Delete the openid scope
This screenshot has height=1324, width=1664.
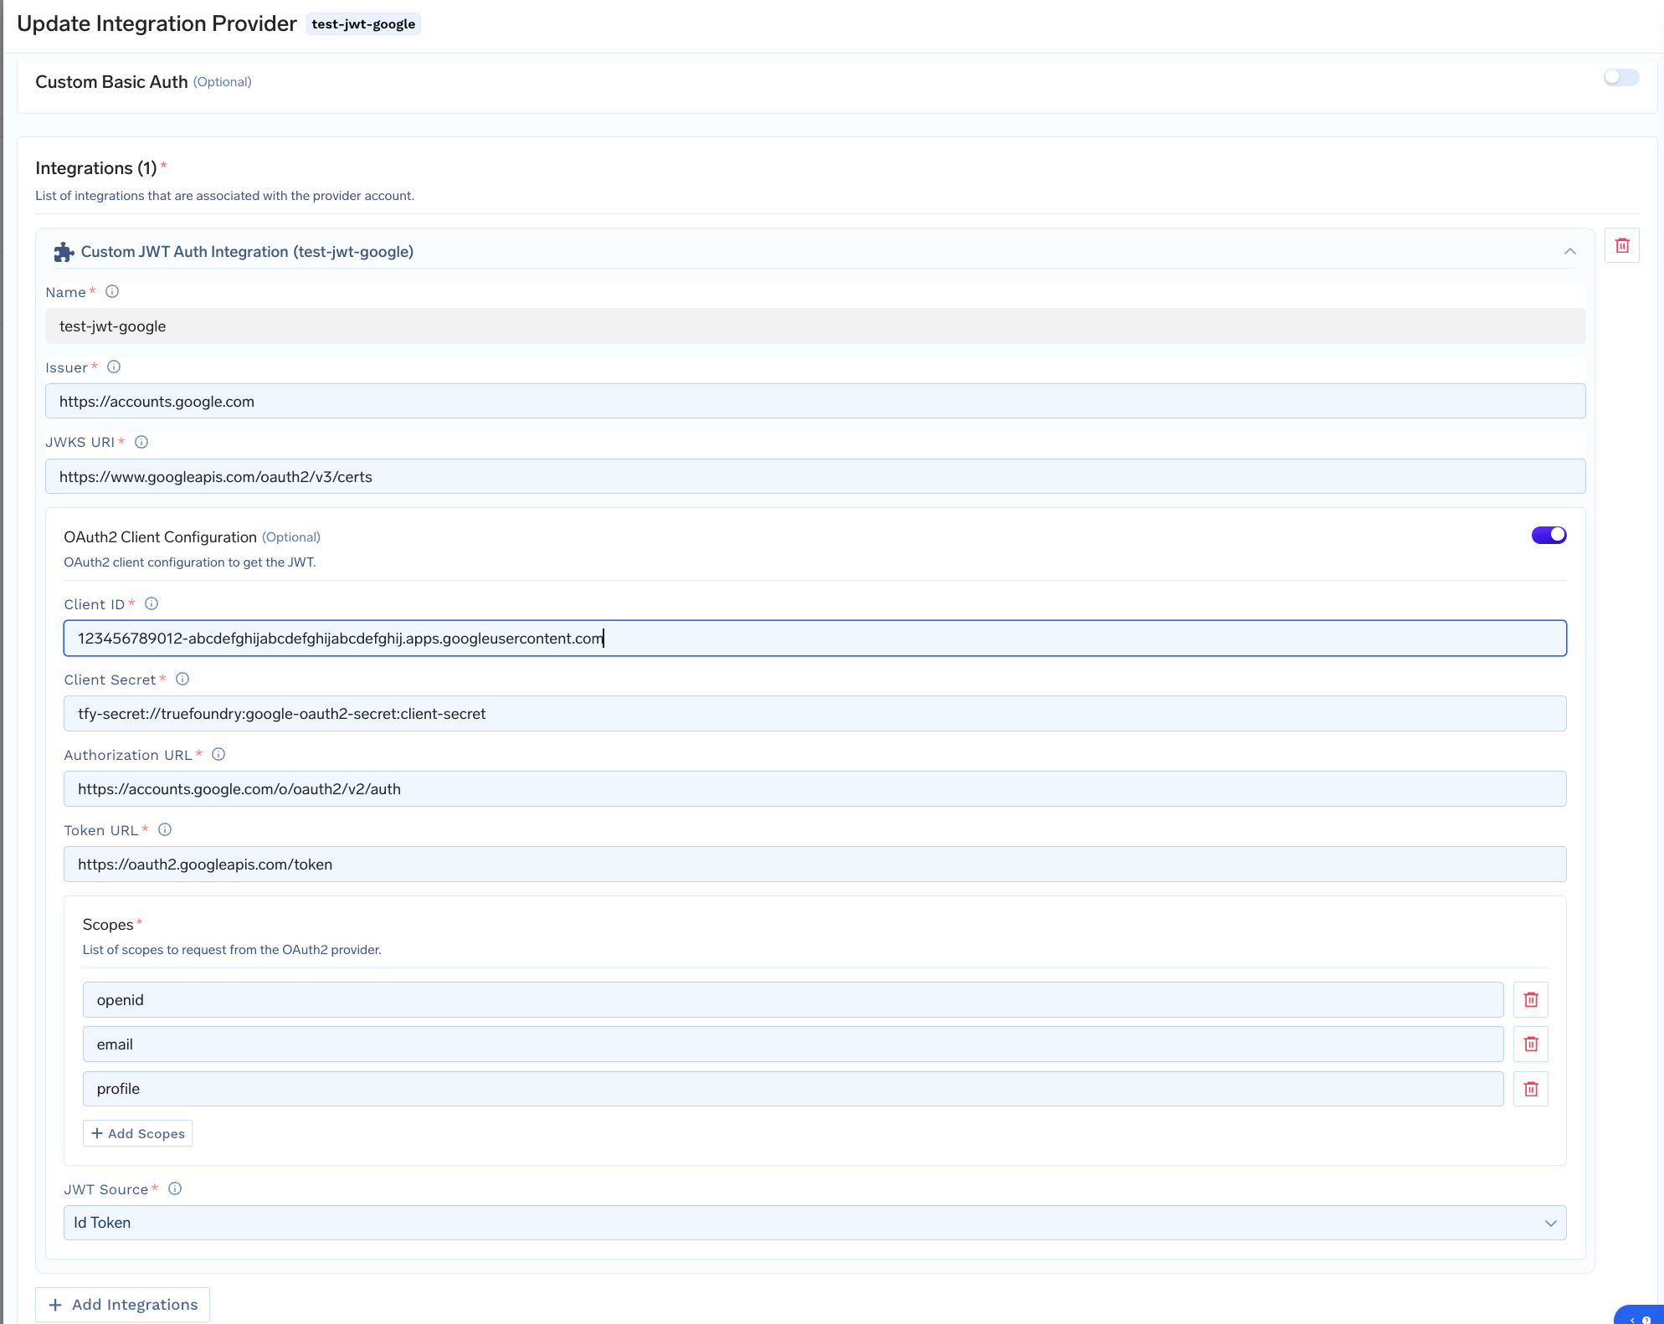click(1531, 1000)
